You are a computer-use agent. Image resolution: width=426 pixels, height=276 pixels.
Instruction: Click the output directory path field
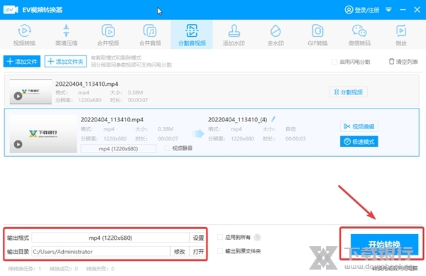tap(101, 252)
